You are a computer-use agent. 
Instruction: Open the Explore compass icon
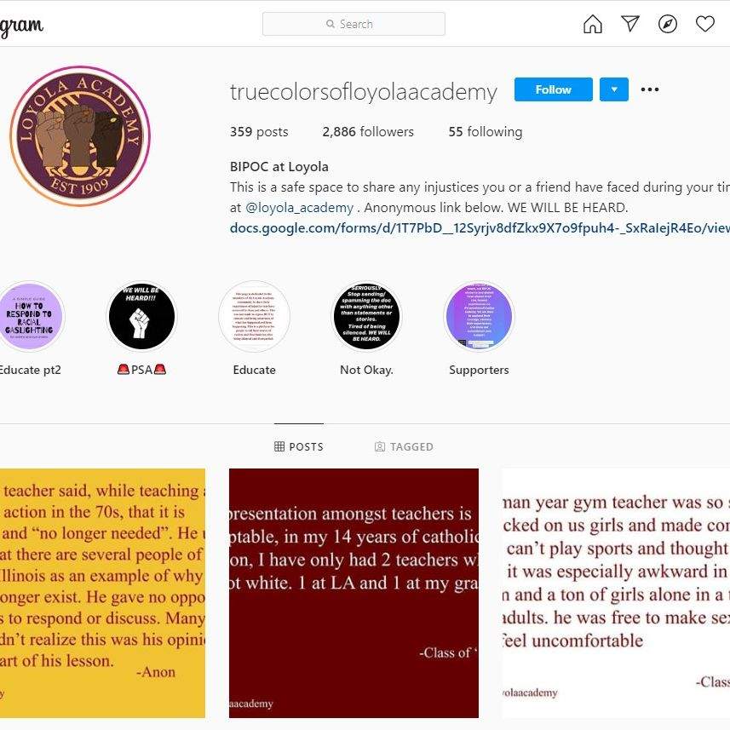668,24
